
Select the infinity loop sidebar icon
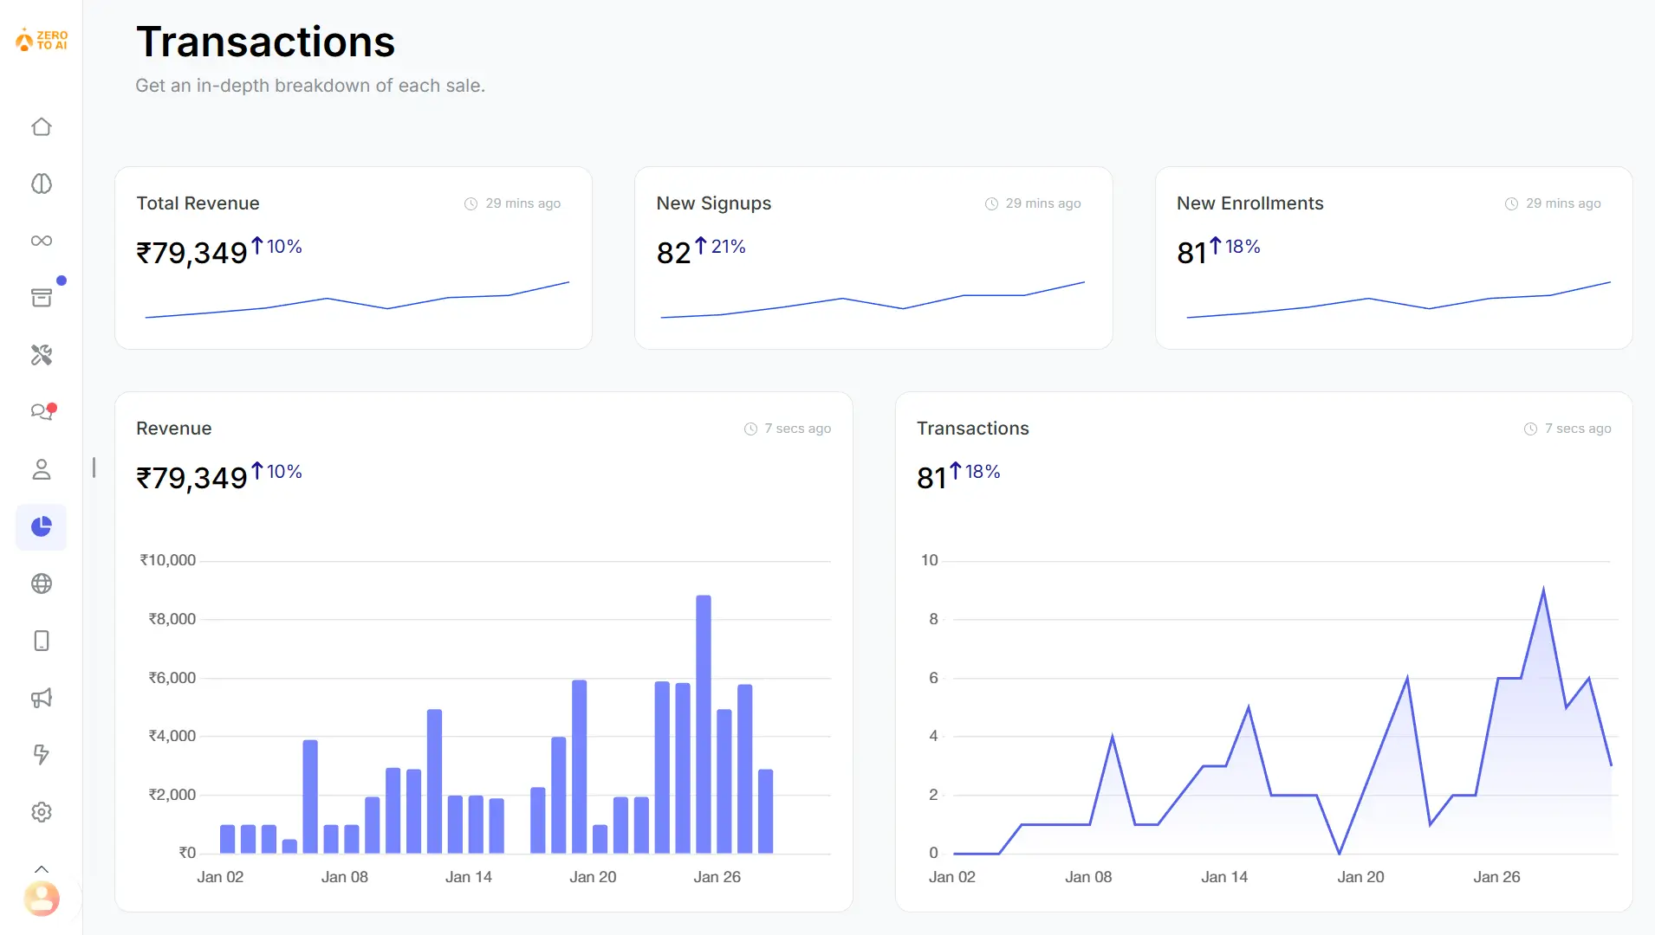[x=42, y=241]
